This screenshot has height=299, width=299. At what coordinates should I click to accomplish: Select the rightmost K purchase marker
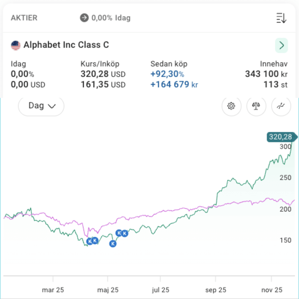(125, 233)
